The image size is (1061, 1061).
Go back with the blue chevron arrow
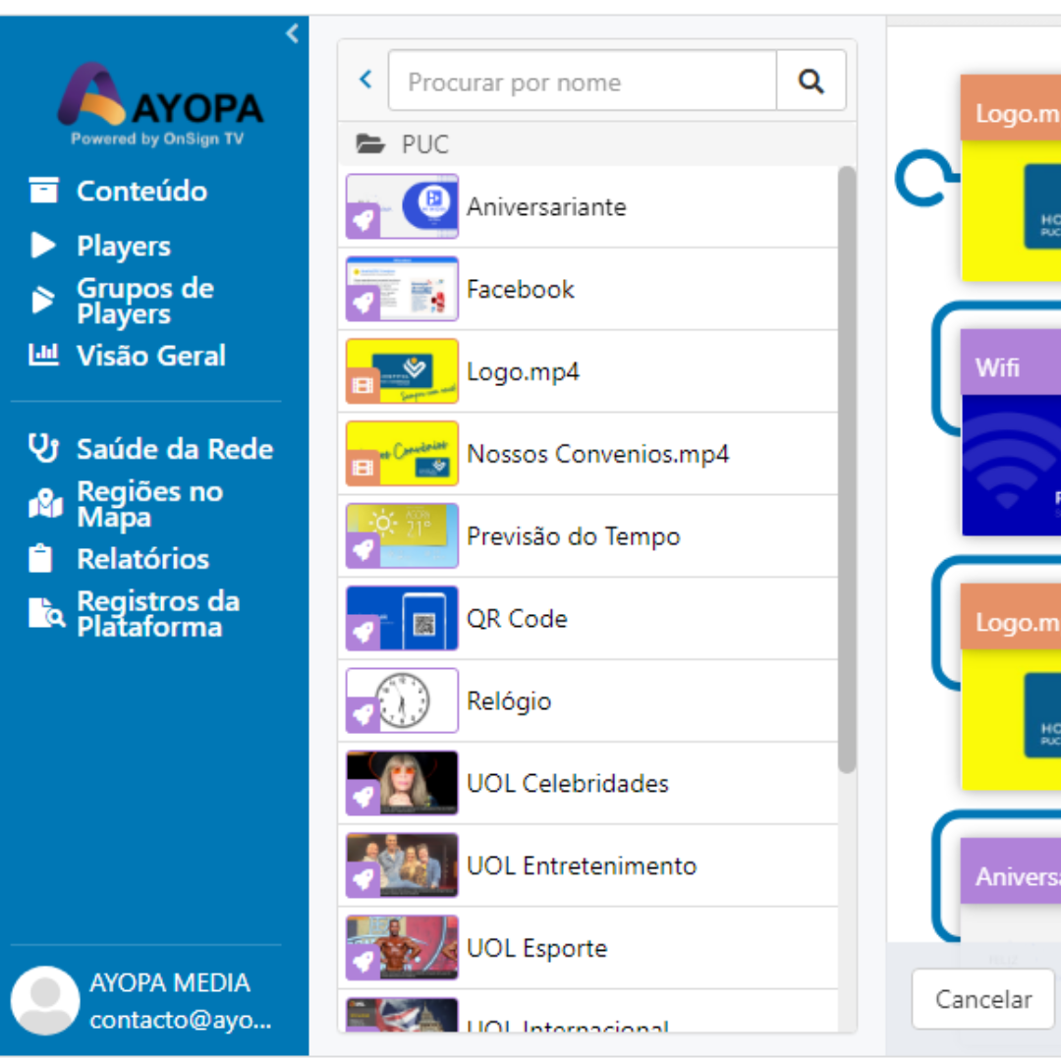click(x=366, y=80)
